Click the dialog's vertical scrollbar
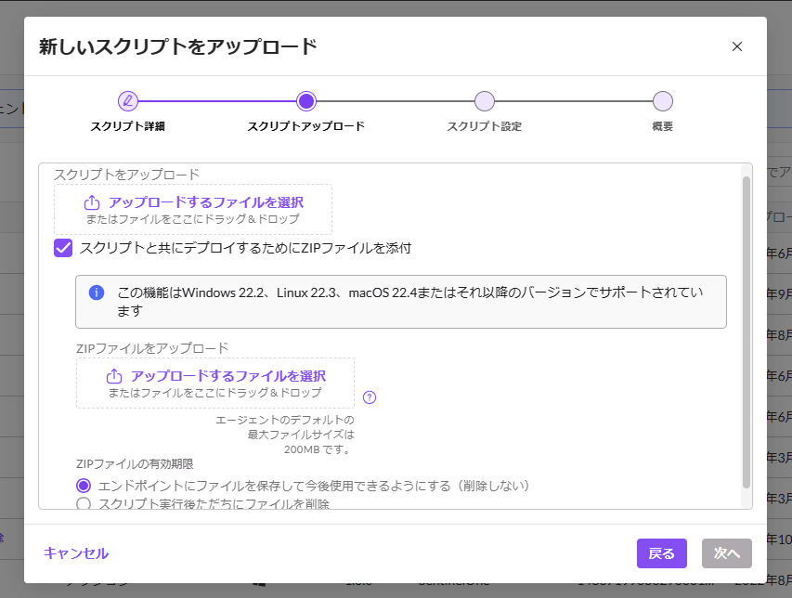 tap(746, 332)
